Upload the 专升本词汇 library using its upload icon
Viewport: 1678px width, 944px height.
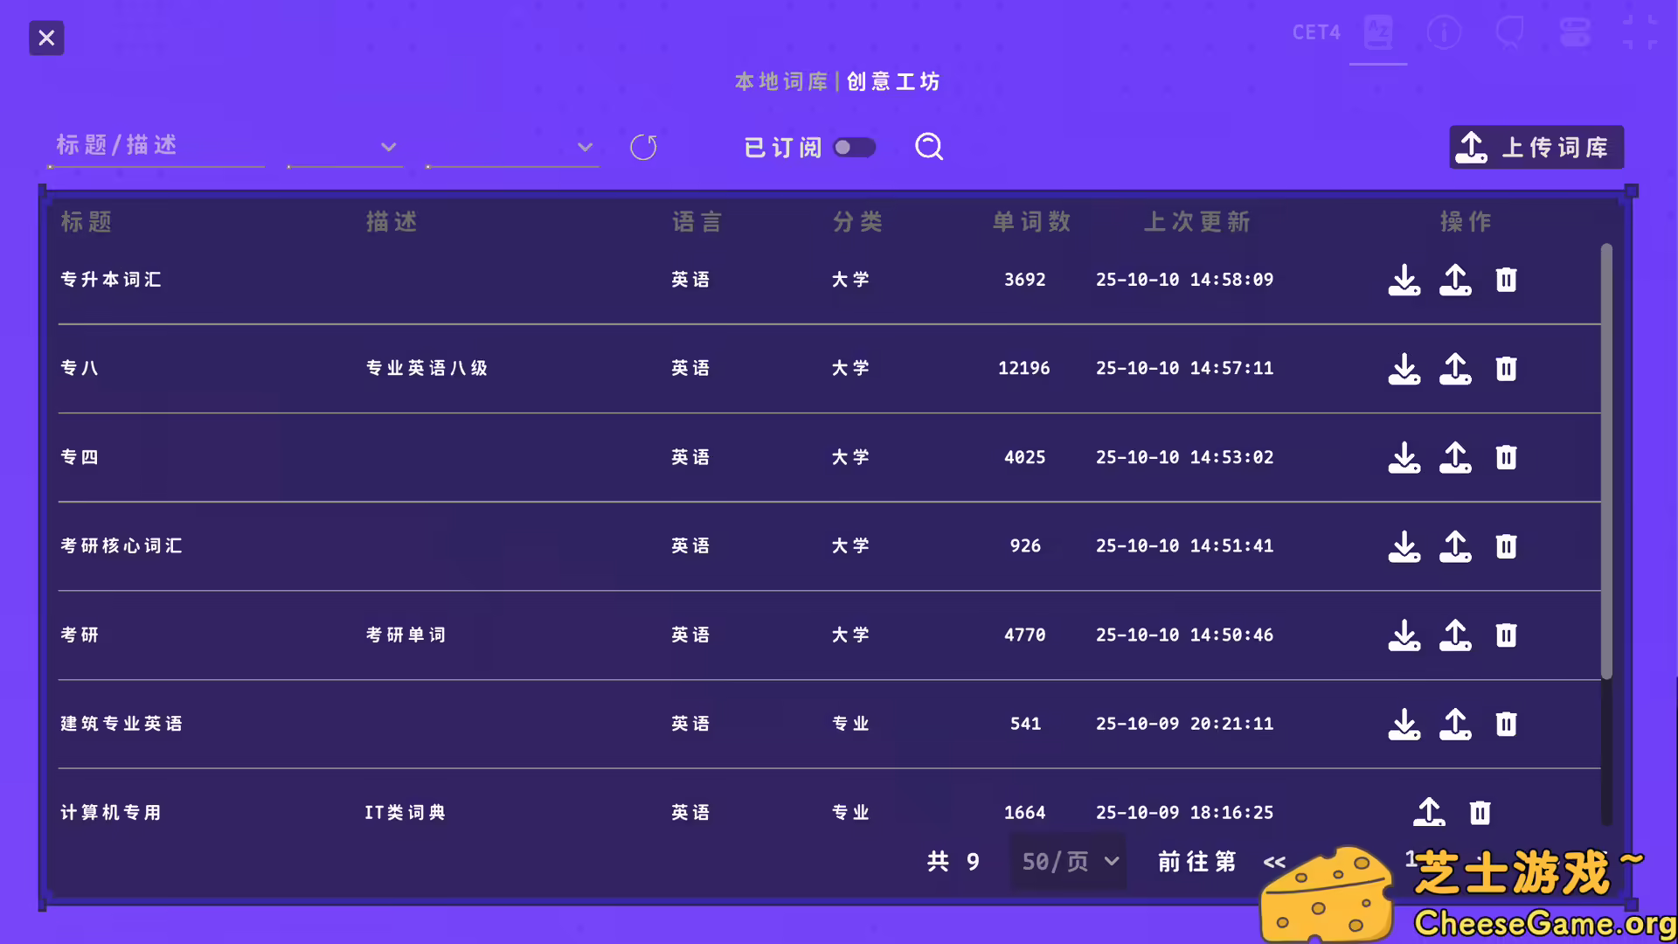[1455, 280]
